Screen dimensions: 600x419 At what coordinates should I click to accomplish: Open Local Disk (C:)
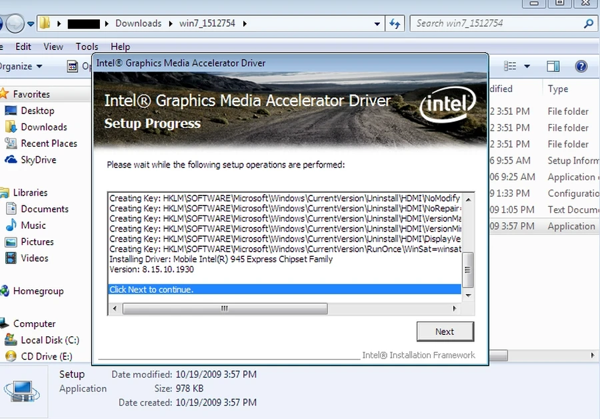pos(50,340)
